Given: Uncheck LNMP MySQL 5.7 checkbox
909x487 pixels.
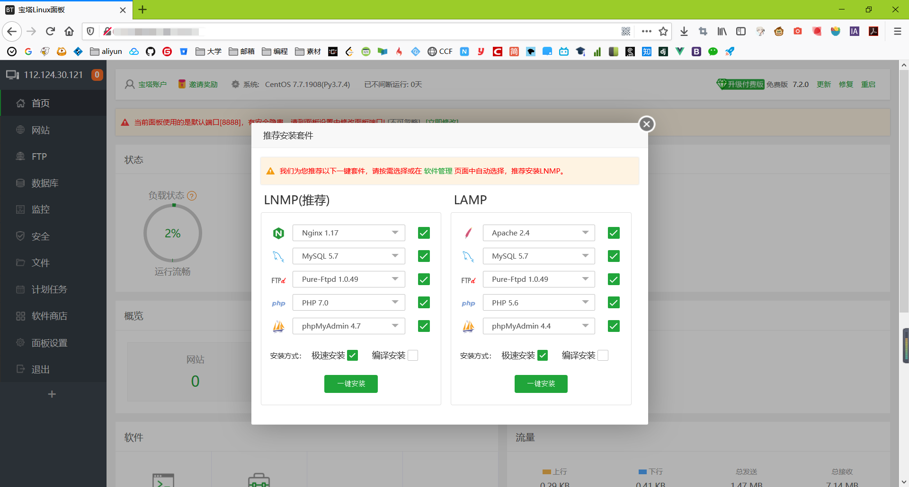Looking at the screenshot, I should click(424, 256).
